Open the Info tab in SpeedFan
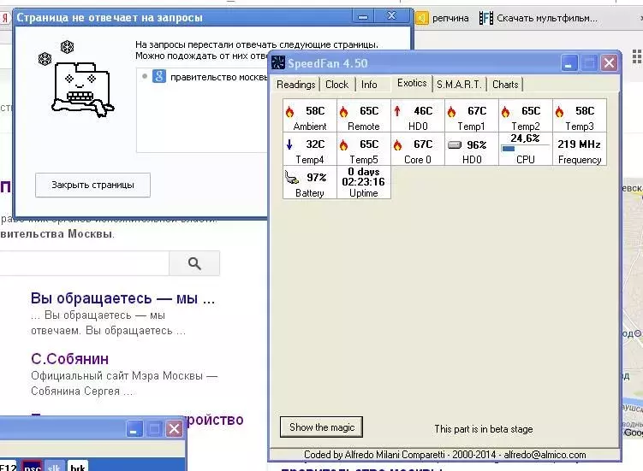The width and height of the screenshot is (643, 471). point(369,85)
